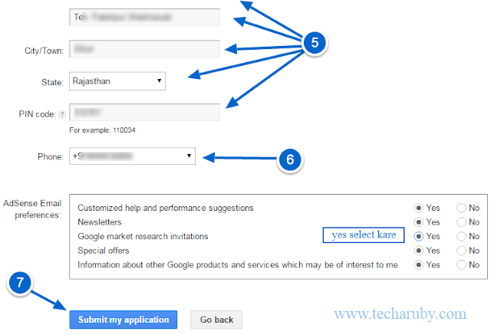
Task: Select No for Special offers
Action: (461, 251)
